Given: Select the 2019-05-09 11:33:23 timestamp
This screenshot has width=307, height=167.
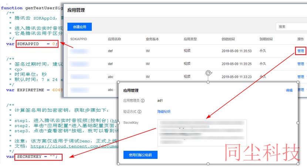Looking at the screenshot, I should (x=236, y=77).
